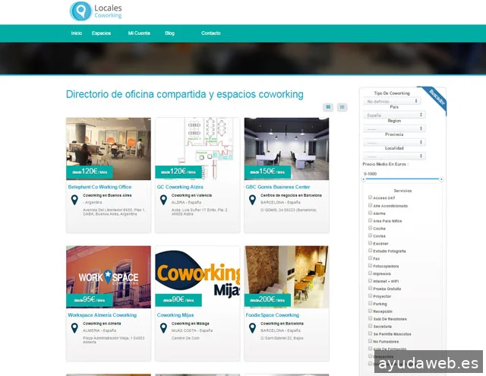Open the Provincia dropdown
The height and width of the screenshot is (376, 486).
click(394, 142)
